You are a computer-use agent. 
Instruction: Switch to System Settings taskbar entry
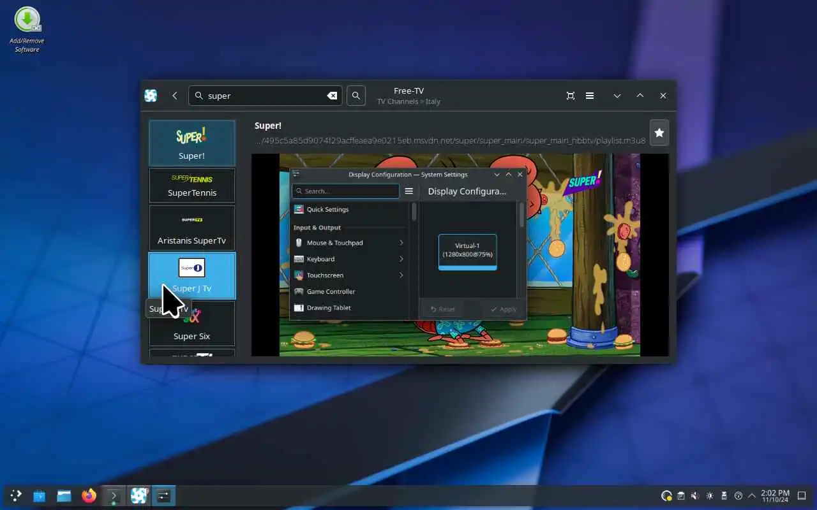coord(163,495)
